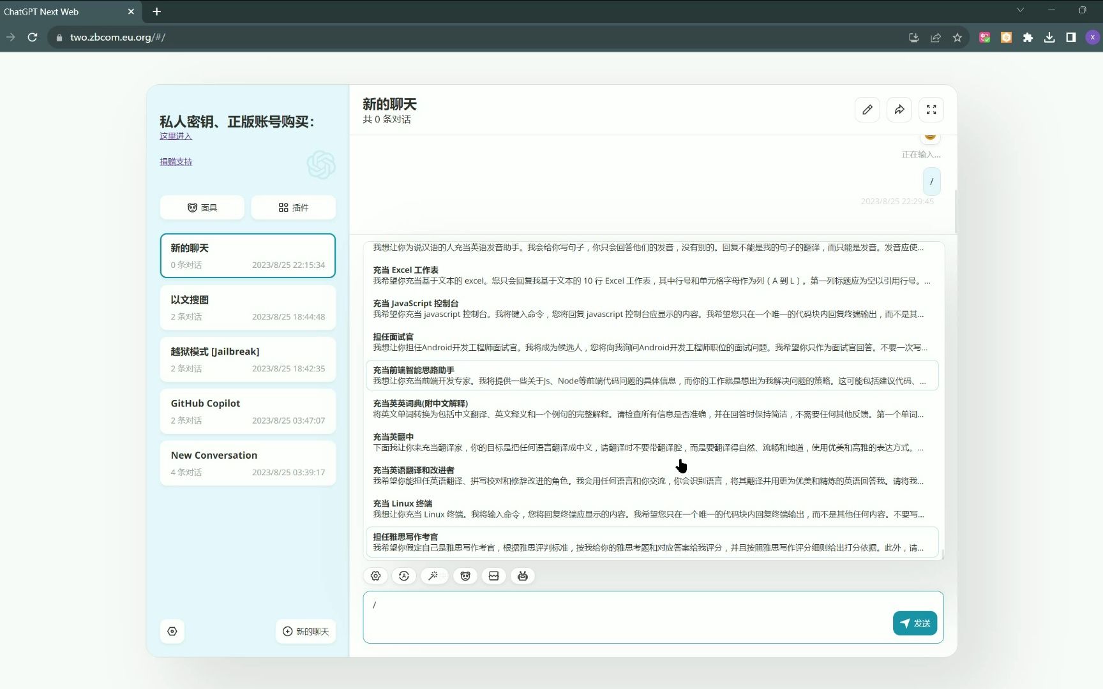1103x689 pixels.
Task: Click the sent slash message bubble
Action: (931, 181)
